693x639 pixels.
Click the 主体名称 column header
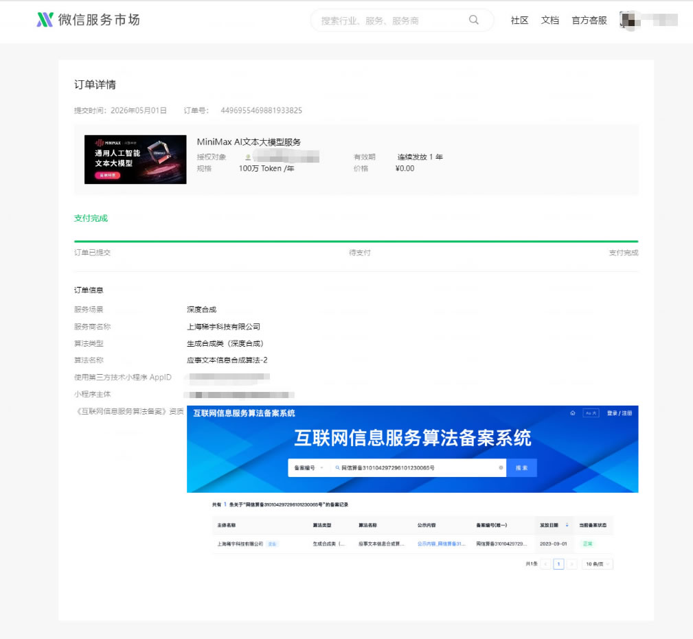[x=226, y=526]
